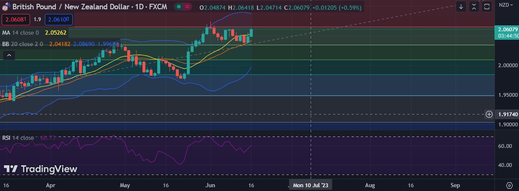Click the current price label 2.06079
Viewport: 519px width, 191px height.
506,29
